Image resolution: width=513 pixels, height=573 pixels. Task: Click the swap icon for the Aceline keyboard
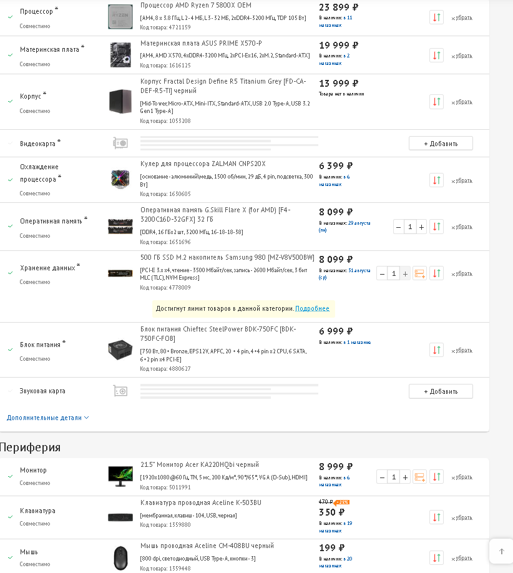(x=436, y=517)
